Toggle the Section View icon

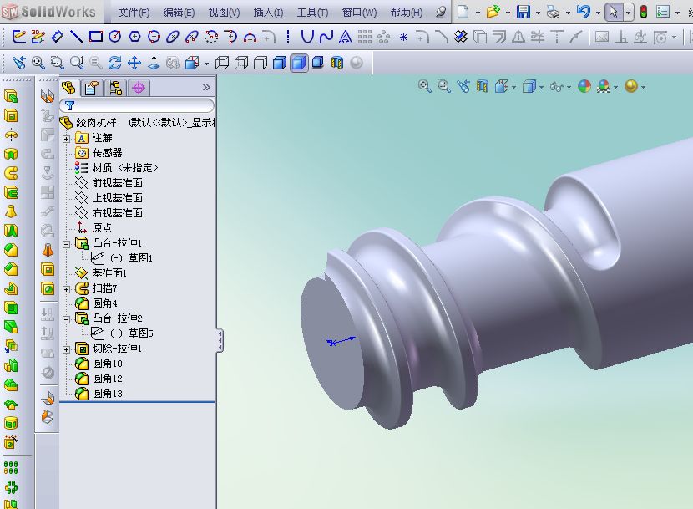pyautogui.click(x=337, y=63)
